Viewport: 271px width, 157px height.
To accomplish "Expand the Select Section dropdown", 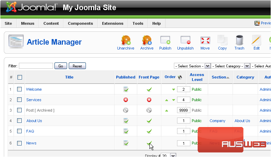I will (x=207, y=66).
